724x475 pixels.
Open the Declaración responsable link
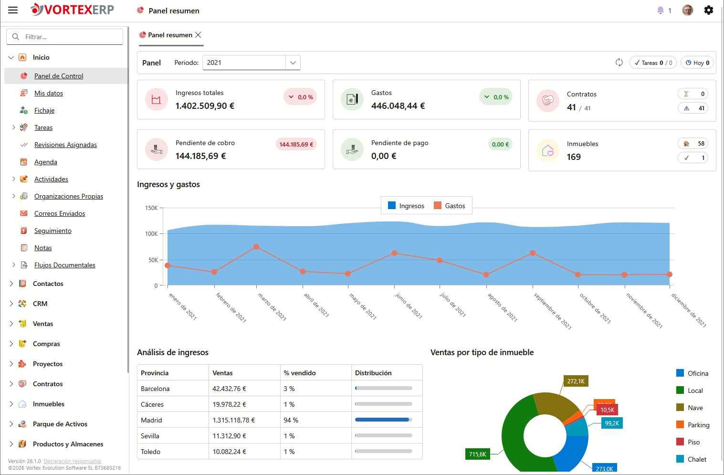pos(73,461)
